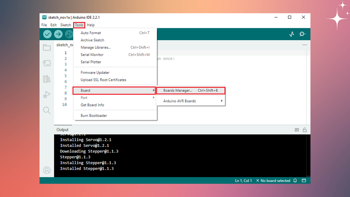The width and height of the screenshot is (350, 197).
Task: Click Ln 1, Col 1 cursor position
Action: 243,180
